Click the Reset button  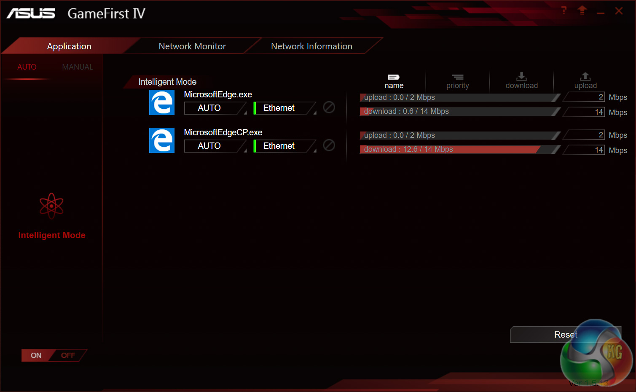[x=566, y=335]
